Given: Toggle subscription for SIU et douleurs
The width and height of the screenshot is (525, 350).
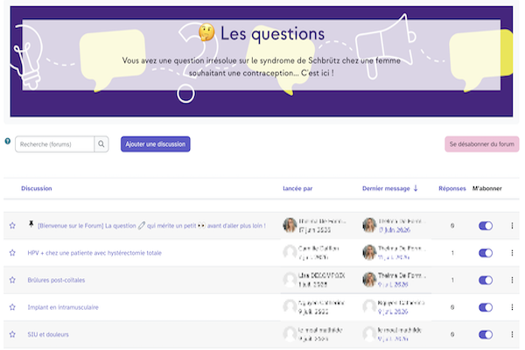Looking at the screenshot, I should coord(486,334).
